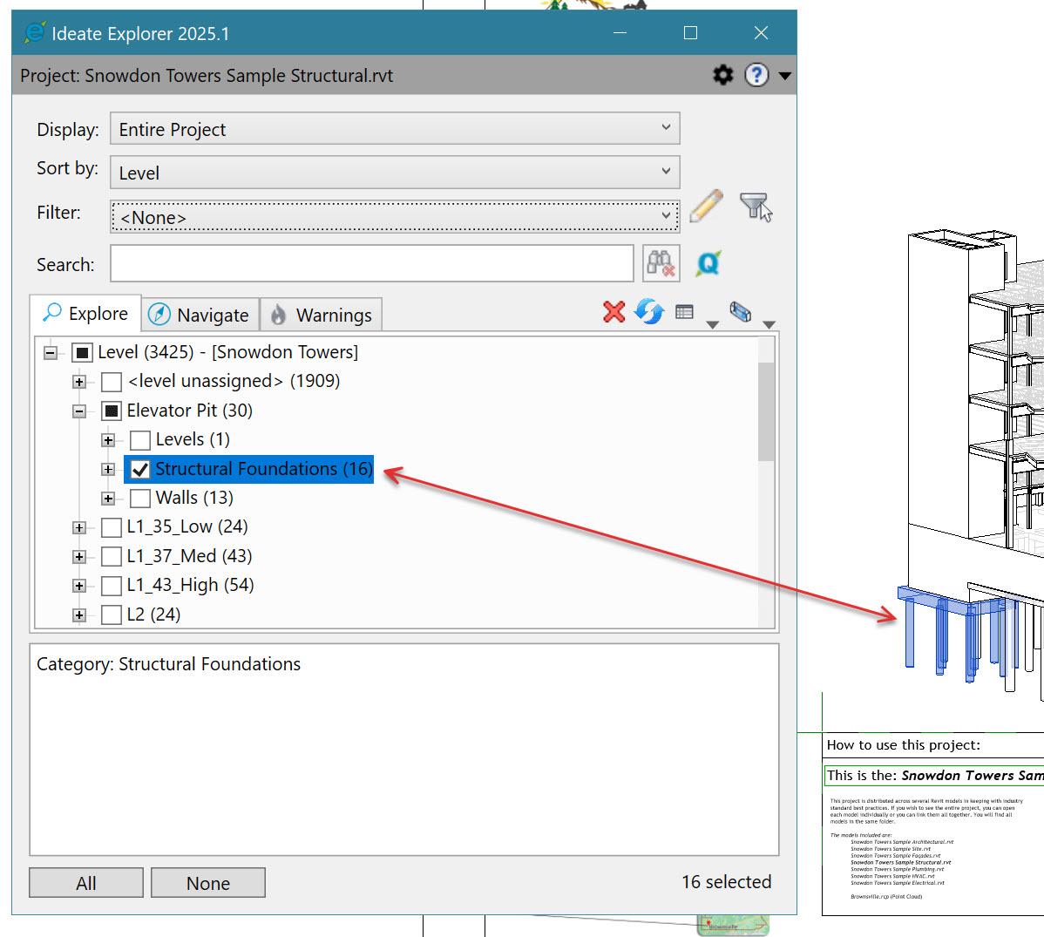The height and width of the screenshot is (937, 1044).
Task: Open the dropdown arrow beside the table icon
Action: click(x=712, y=324)
